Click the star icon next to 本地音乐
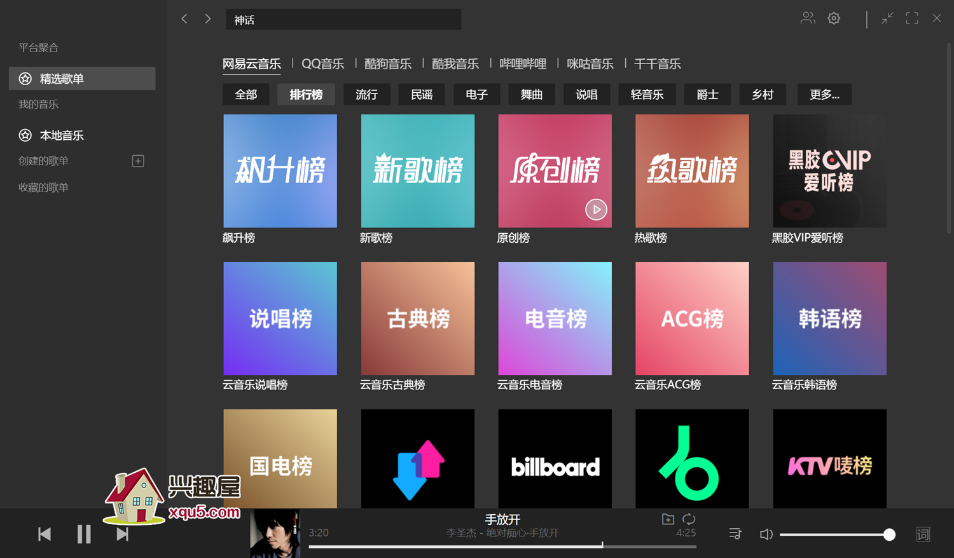The height and width of the screenshot is (558, 954). click(x=25, y=135)
